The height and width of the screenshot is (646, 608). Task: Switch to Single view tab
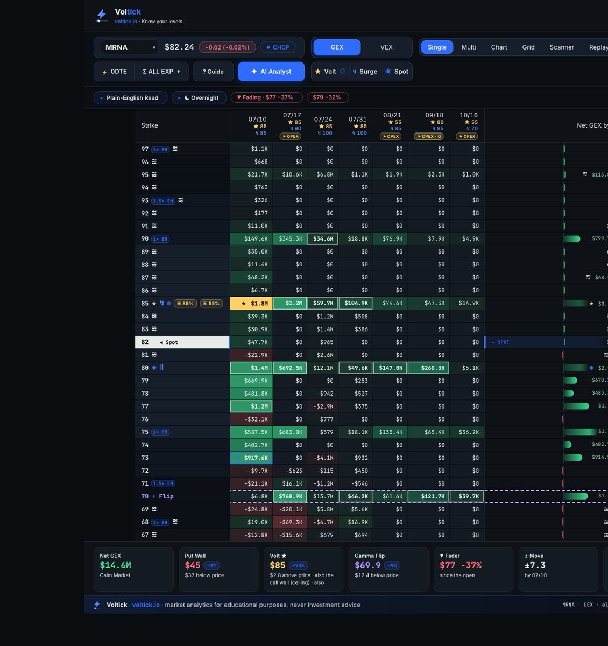point(437,47)
